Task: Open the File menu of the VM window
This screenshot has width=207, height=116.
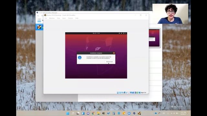Action: click(46, 18)
